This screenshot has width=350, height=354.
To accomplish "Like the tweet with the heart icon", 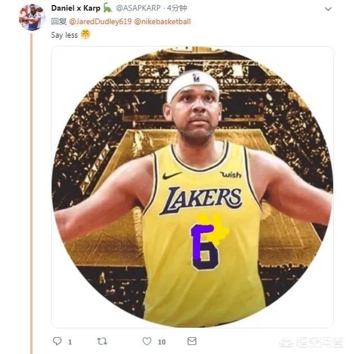I will [147, 341].
